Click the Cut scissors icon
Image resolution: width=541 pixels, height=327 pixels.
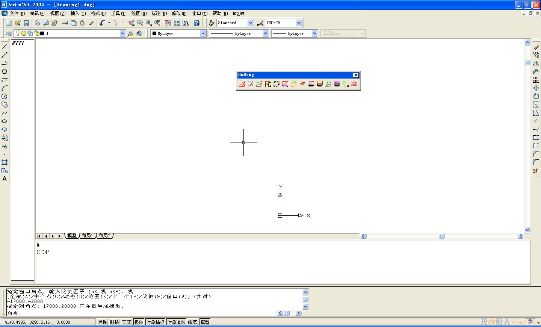click(65, 23)
